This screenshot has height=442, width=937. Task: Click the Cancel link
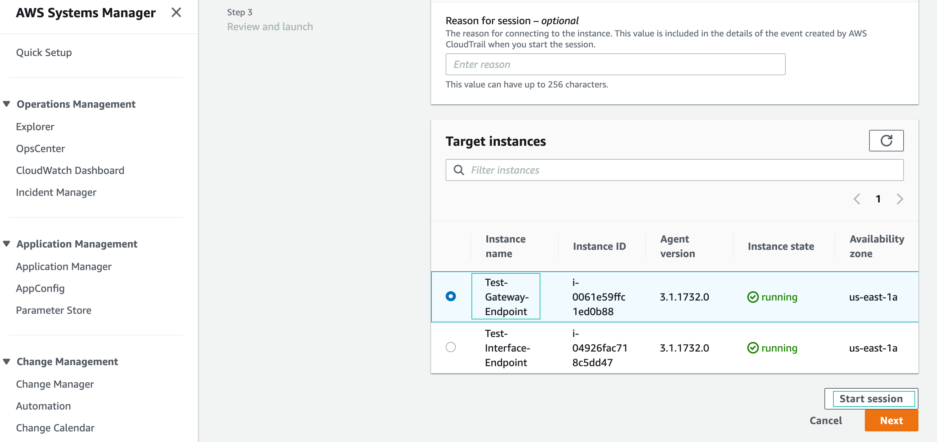825,420
